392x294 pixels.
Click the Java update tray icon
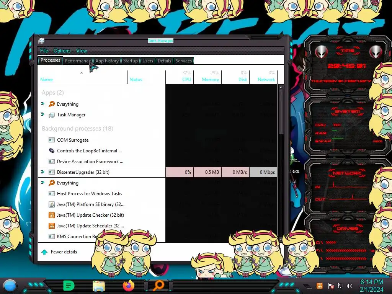[x=319, y=286]
